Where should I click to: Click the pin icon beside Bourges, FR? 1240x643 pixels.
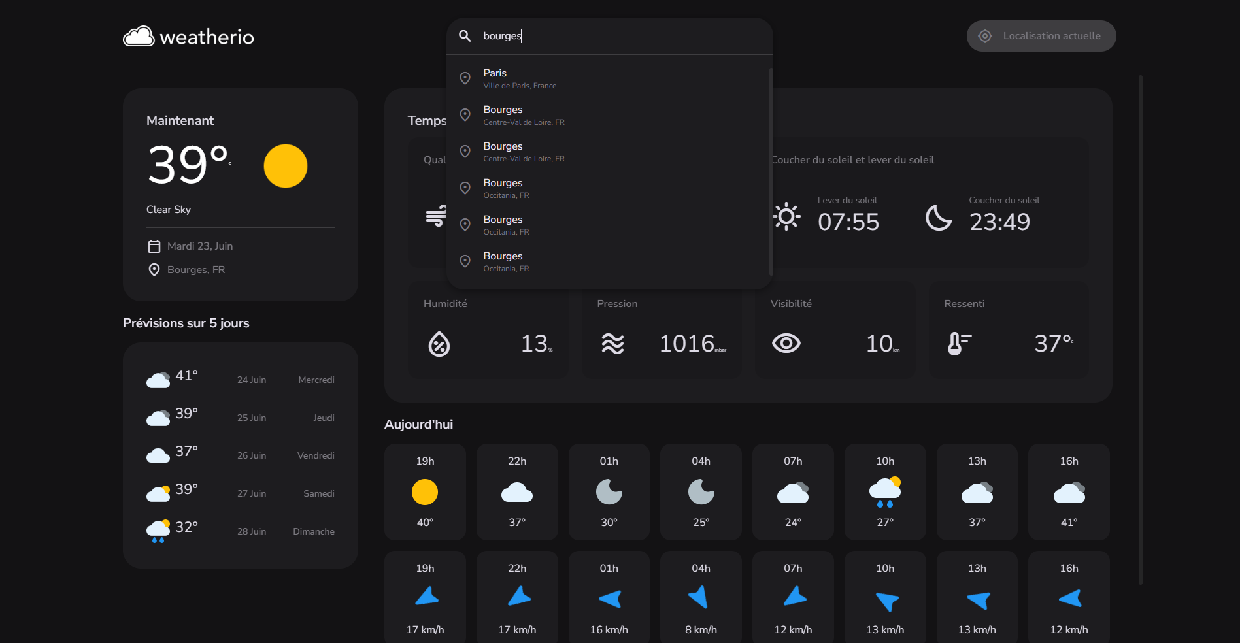point(154,270)
